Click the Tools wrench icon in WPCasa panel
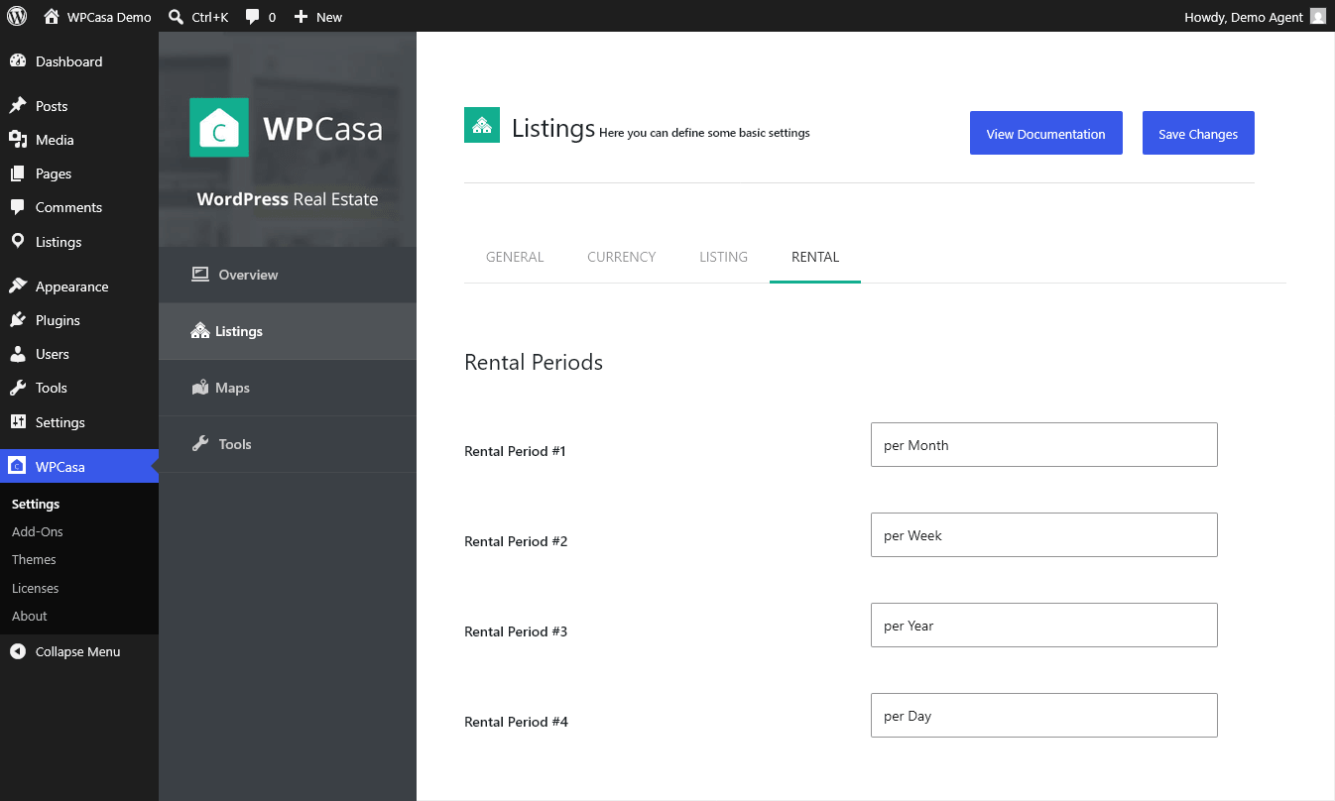 tap(200, 444)
